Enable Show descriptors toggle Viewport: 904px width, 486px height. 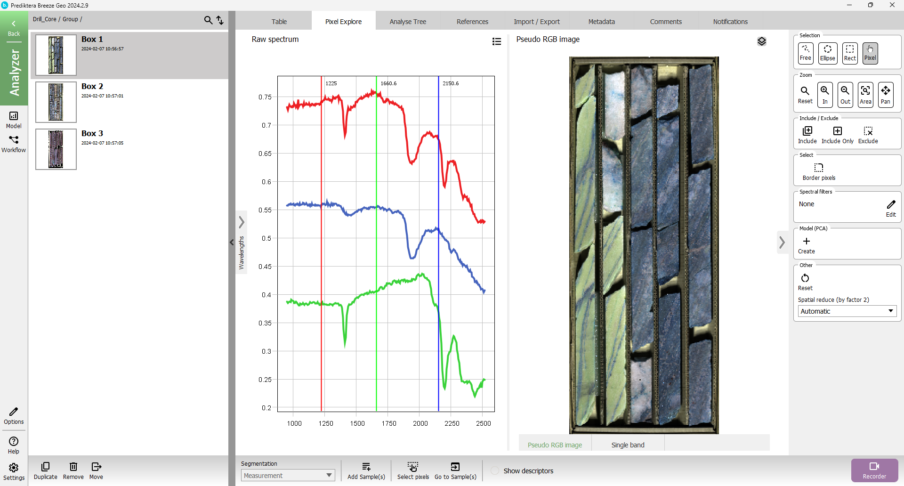(495, 470)
